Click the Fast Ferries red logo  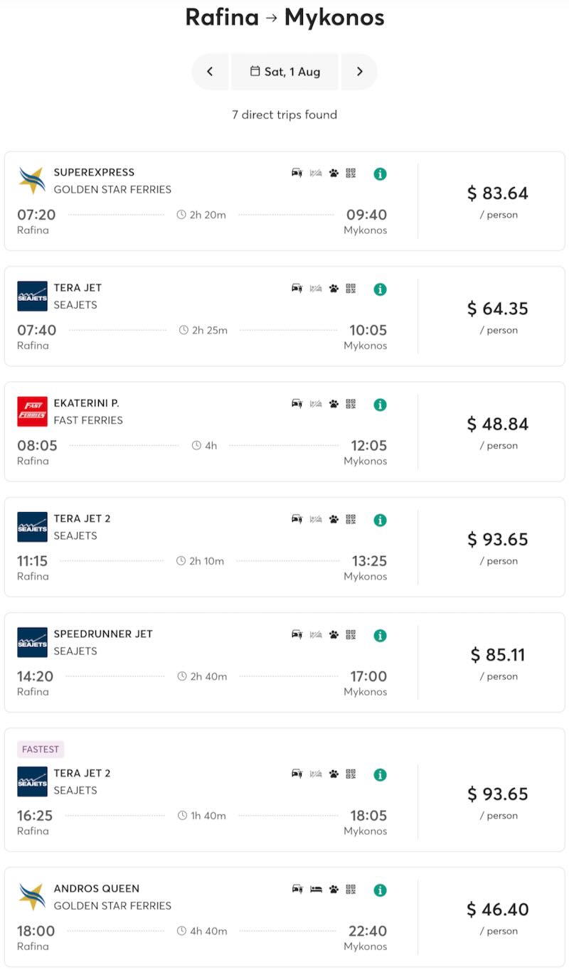(31, 411)
